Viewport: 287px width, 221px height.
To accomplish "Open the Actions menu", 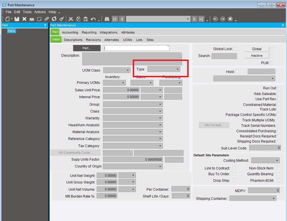I will [40, 12].
